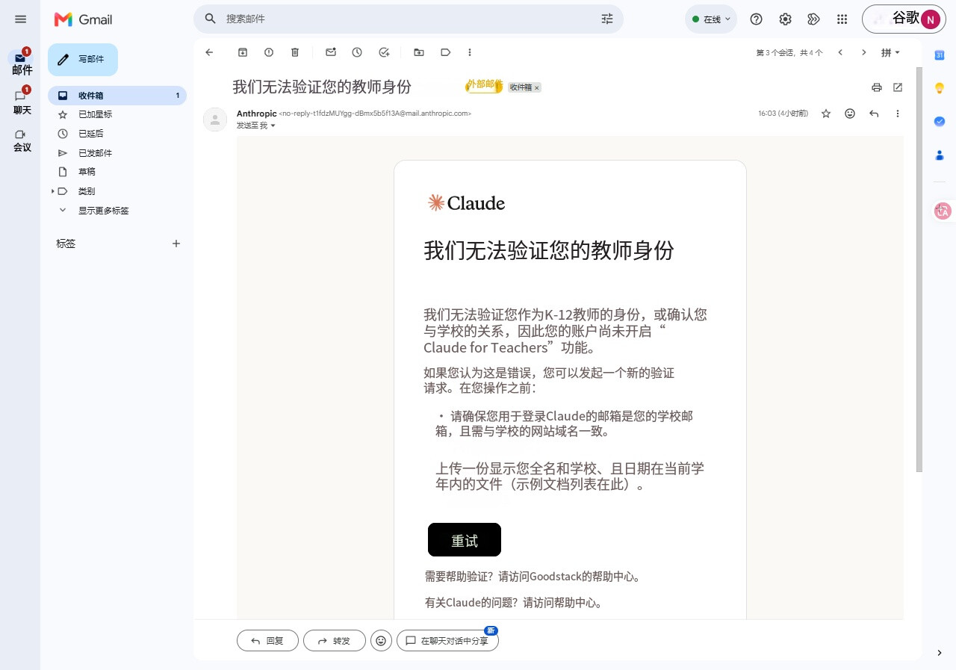The image size is (956, 670).
Task: Go to the older conversation arrow
Action: pyautogui.click(x=864, y=52)
